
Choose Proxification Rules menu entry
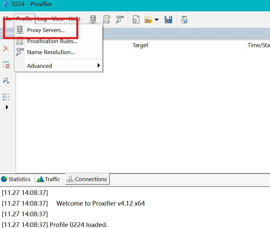click(59, 41)
